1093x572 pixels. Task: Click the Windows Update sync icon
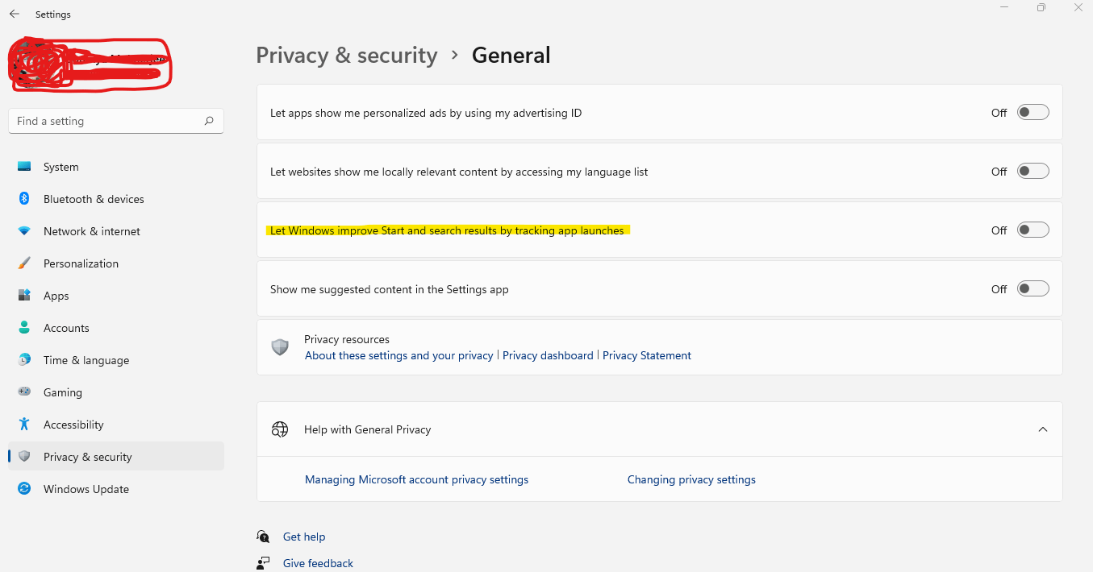coord(24,489)
